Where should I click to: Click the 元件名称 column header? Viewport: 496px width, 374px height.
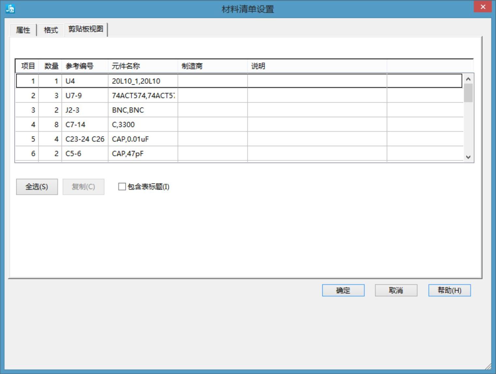click(143, 66)
